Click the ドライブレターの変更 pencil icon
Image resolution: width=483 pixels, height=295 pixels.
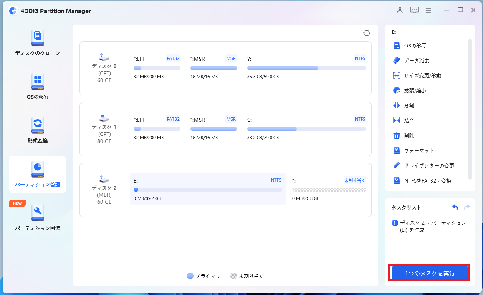397,165
